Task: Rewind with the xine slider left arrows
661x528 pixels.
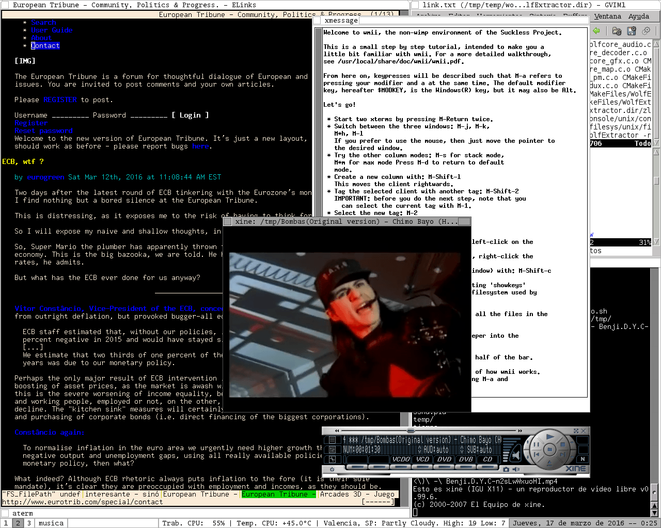Action: pos(337,431)
